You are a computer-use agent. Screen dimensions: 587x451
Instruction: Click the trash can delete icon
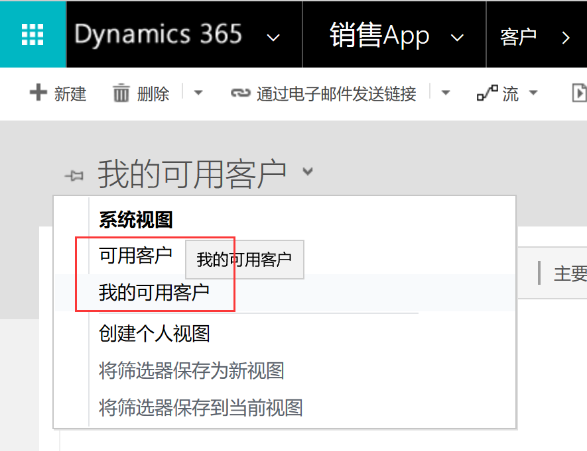pyautogui.click(x=121, y=93)
